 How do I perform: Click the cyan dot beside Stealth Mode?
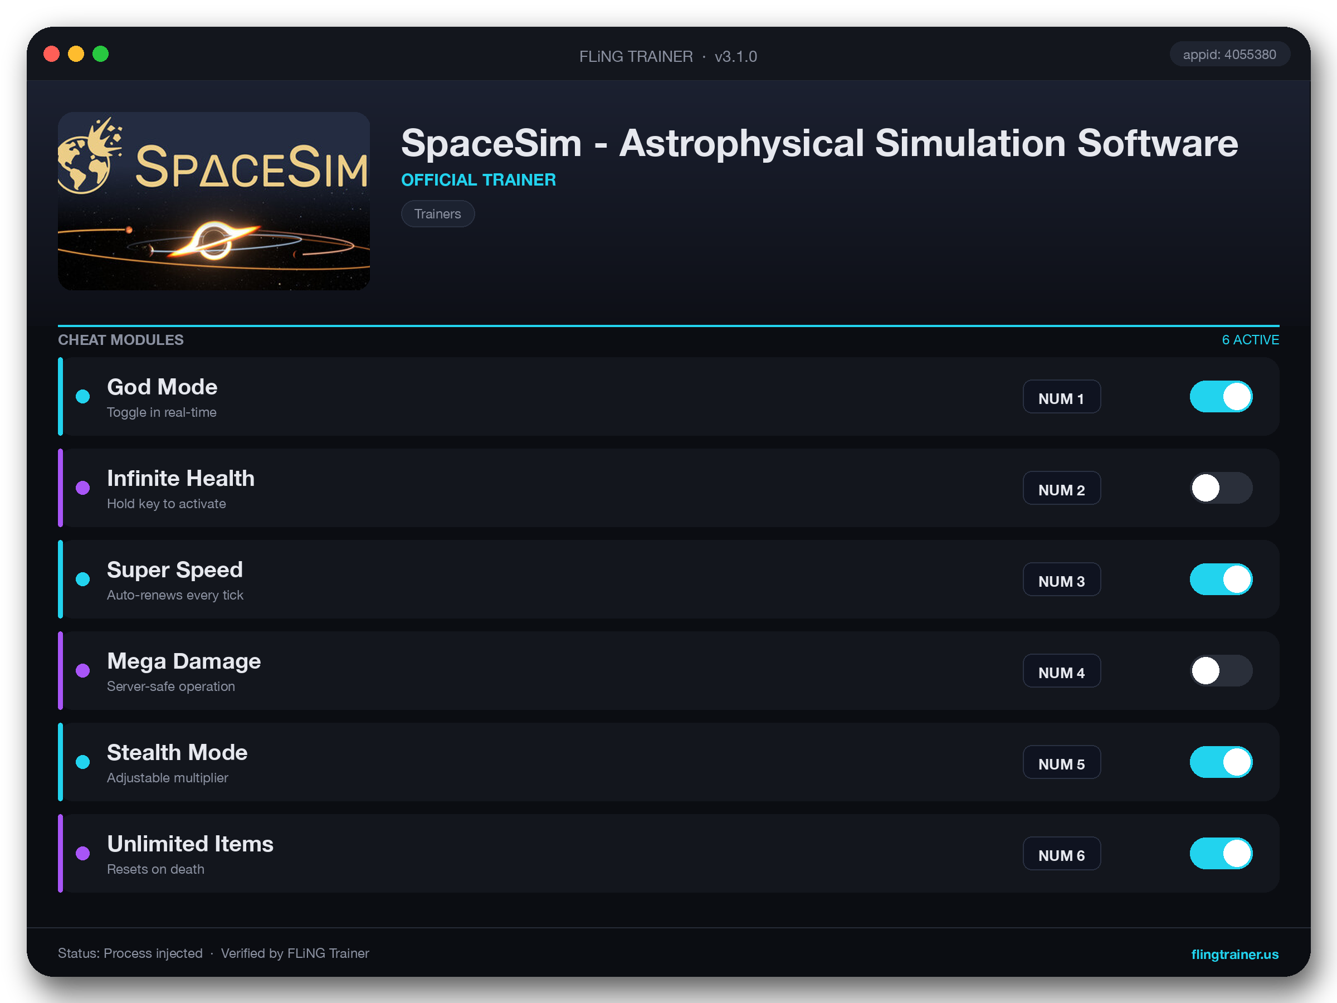[x=83, y=762]
